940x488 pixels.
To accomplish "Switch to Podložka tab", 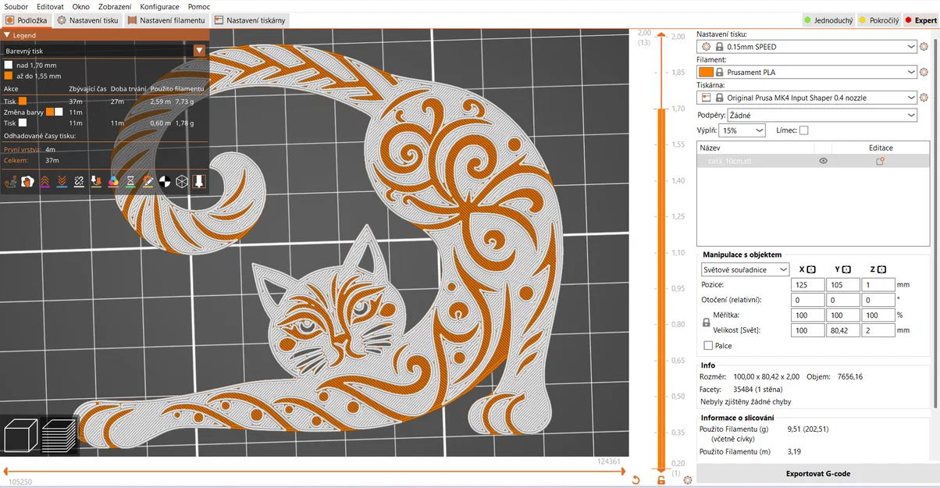I will [26, 20].
